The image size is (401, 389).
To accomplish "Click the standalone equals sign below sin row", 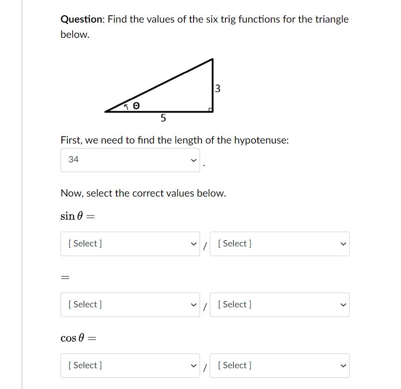I will 65,277.
